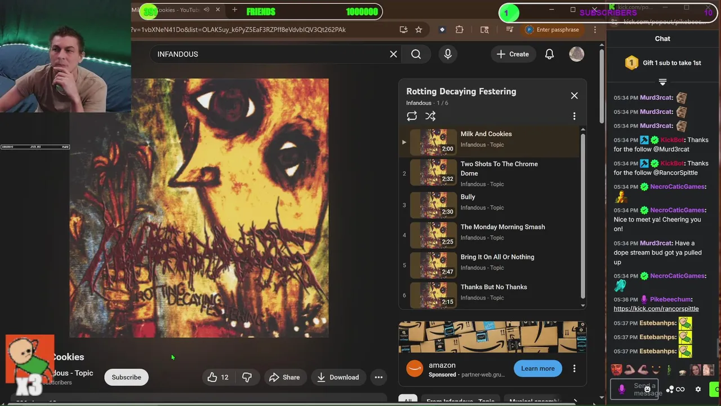Collapse the Kick chat leaderboard handle
Viewport: 721px width, 406px height.
click(x=662, y=82)
